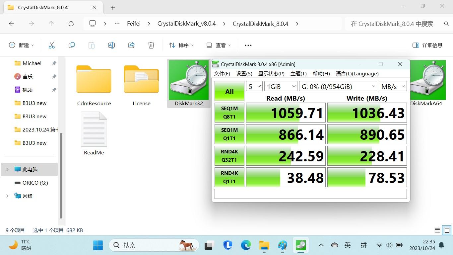Click the Paste clipboard icon
Image resolution: width=453 pixels, height=255 pixels.
pos(92,45)
